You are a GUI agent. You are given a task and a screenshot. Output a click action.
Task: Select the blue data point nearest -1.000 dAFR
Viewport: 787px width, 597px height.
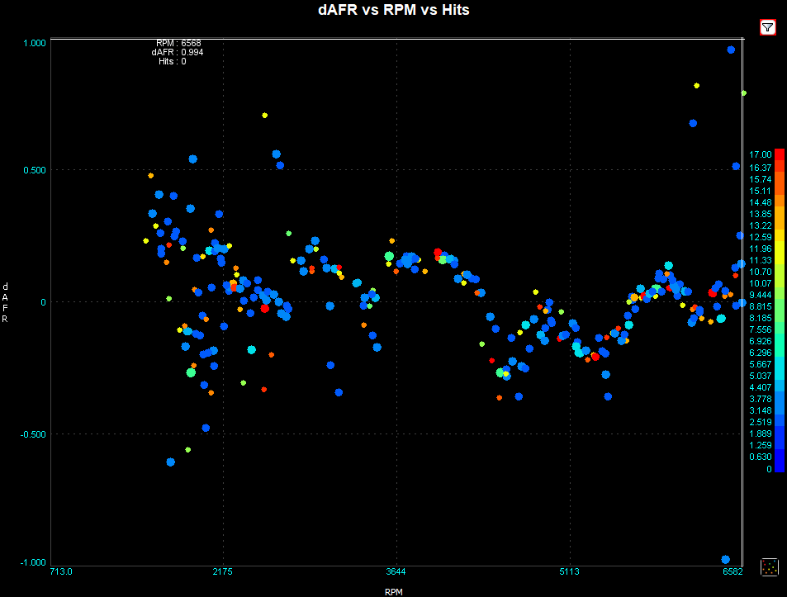point(726,559)
